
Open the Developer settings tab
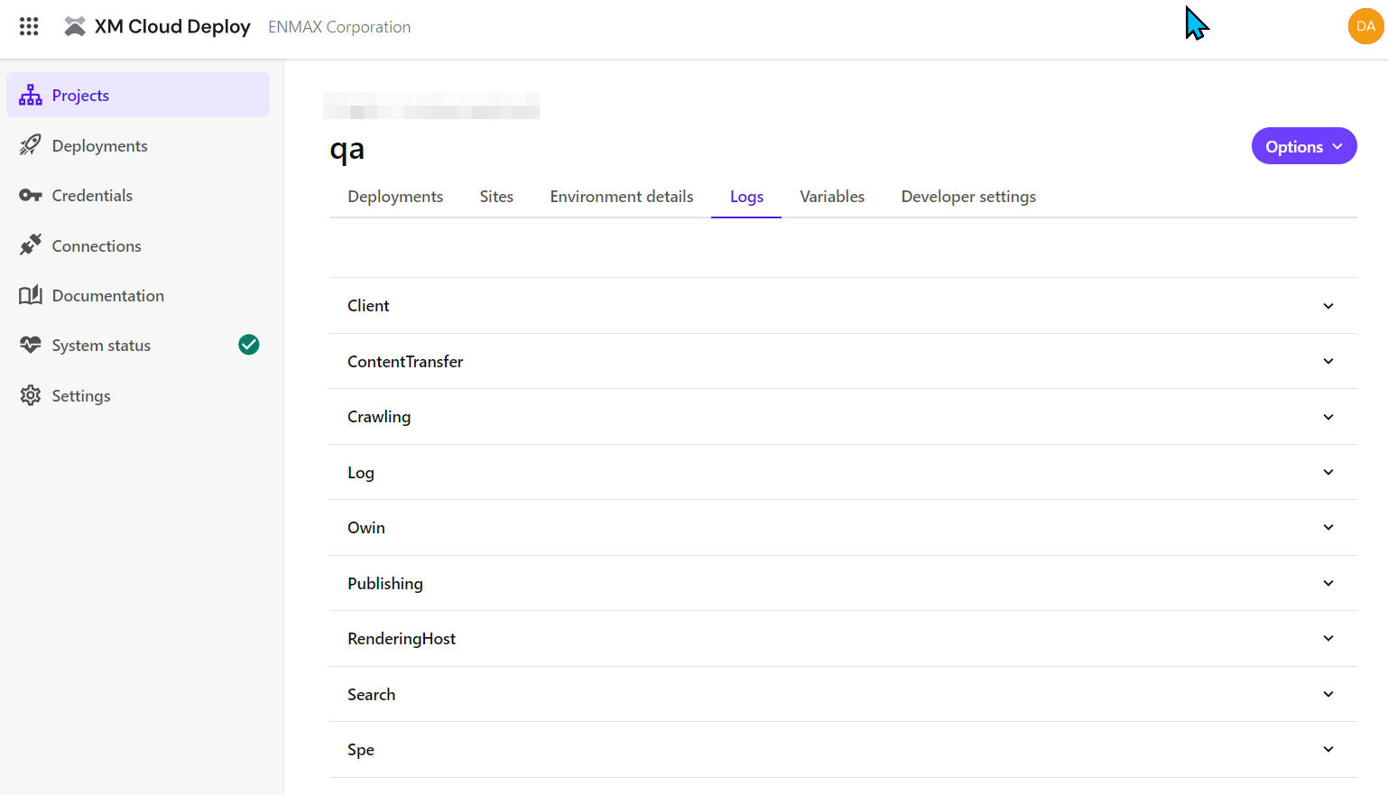967,196
